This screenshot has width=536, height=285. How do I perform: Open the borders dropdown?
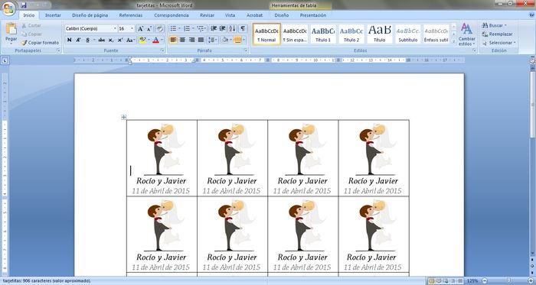point(244,40)
